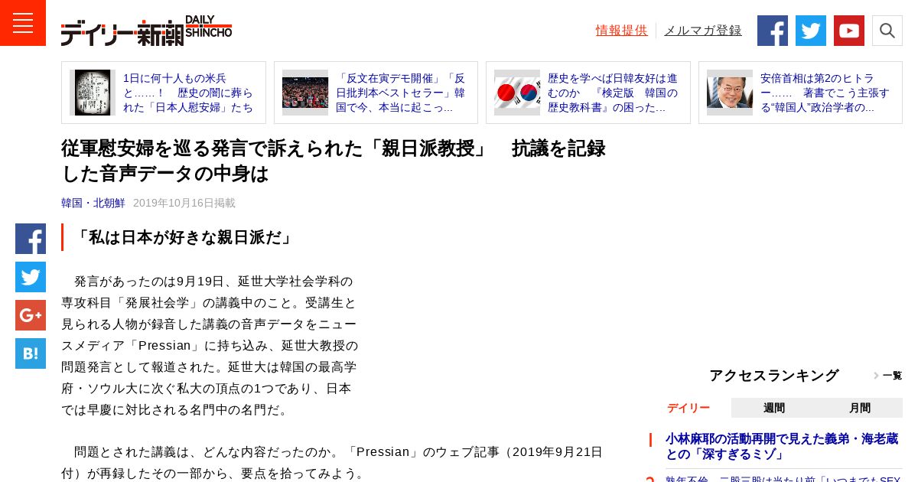Select the デイリー ranking tab

point(688,408)
